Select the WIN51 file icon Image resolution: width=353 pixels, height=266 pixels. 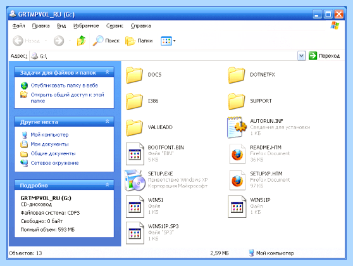(135, 206)
